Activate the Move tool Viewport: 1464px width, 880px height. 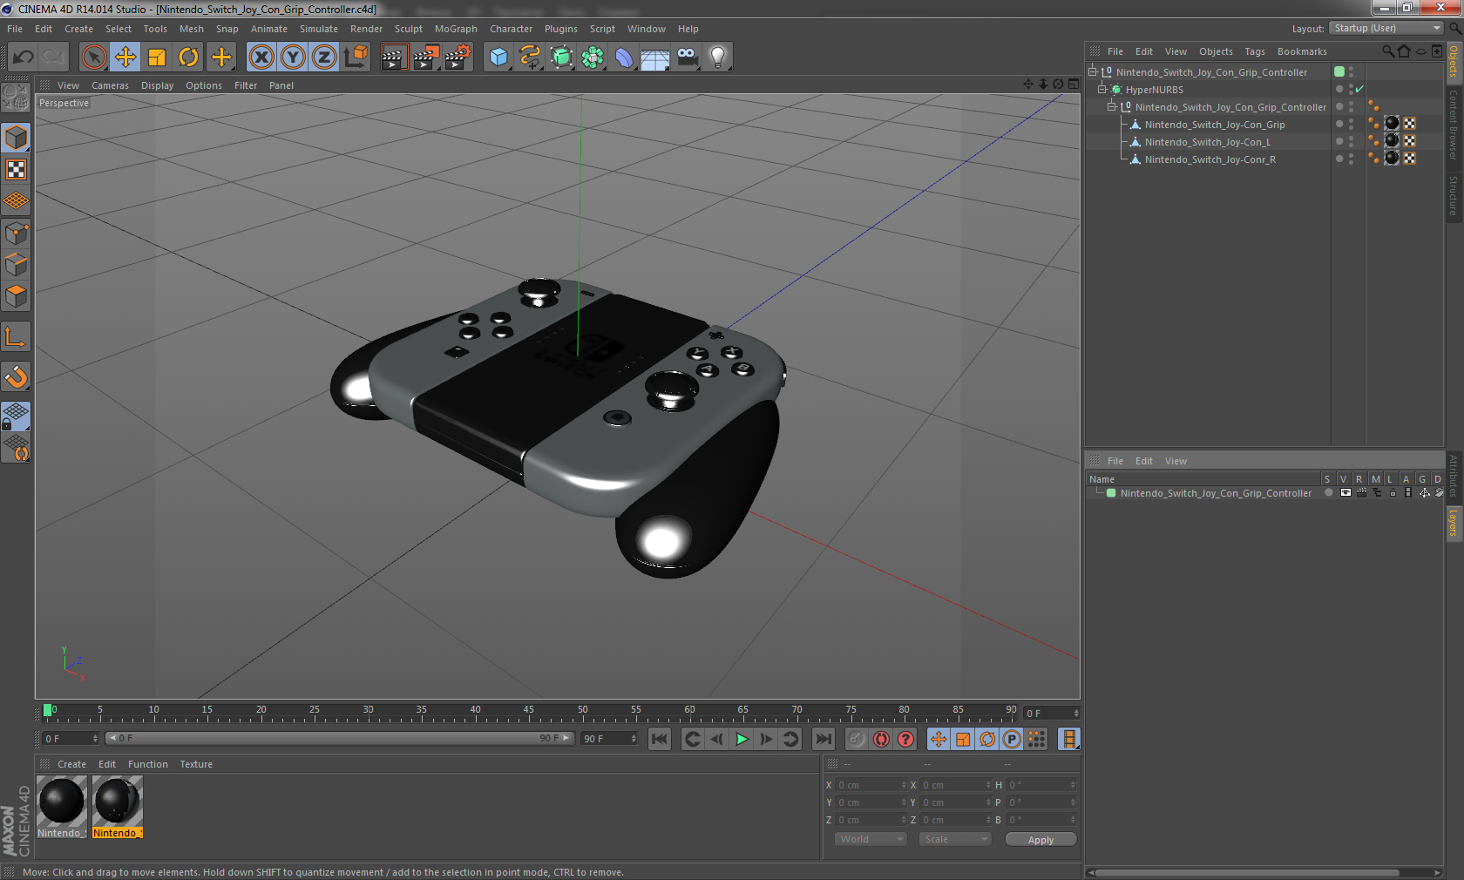click(125, 58)
